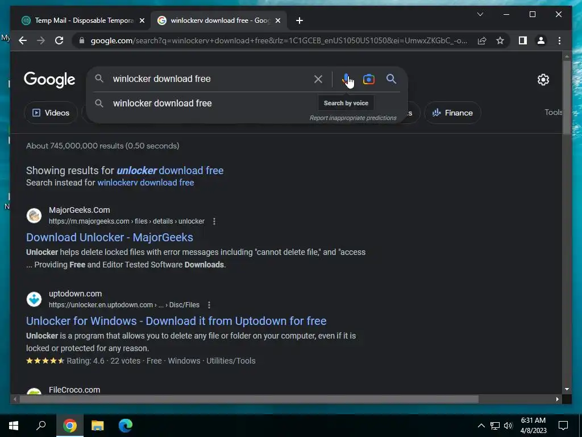Click the MajorGeeks site favicon
The width and height of the screenshot is (582, 437).
(34, 216)
